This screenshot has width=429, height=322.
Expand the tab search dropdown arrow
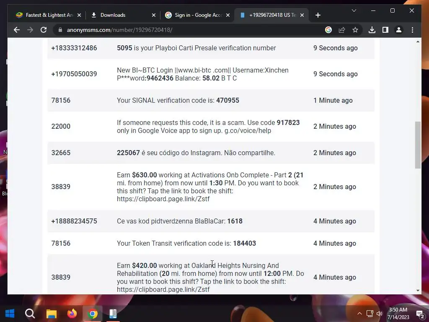pos(354,10)
